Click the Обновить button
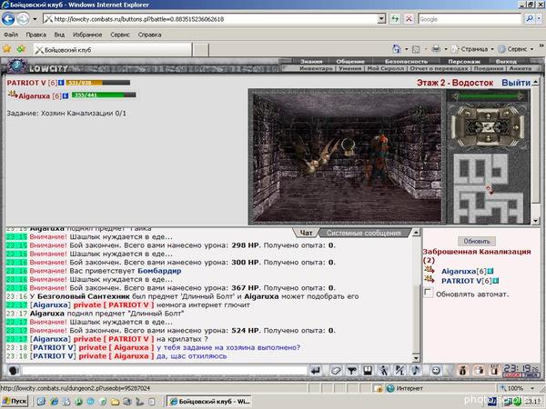The height and width of the screenshot is (409, 546). (x=477, y=241)
